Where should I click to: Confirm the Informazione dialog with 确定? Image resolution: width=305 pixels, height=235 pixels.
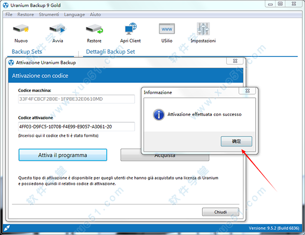coord(236,141)
